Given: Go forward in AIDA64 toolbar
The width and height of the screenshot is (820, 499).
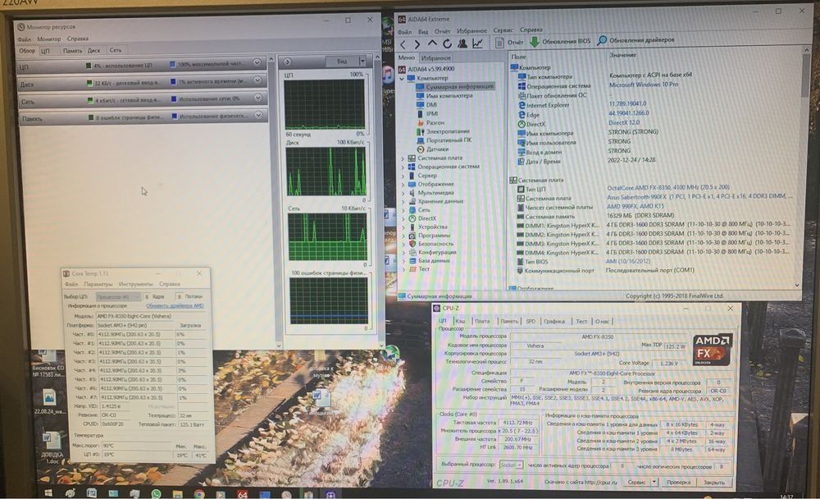Looking at the screenshot, I should coord(417,45).
